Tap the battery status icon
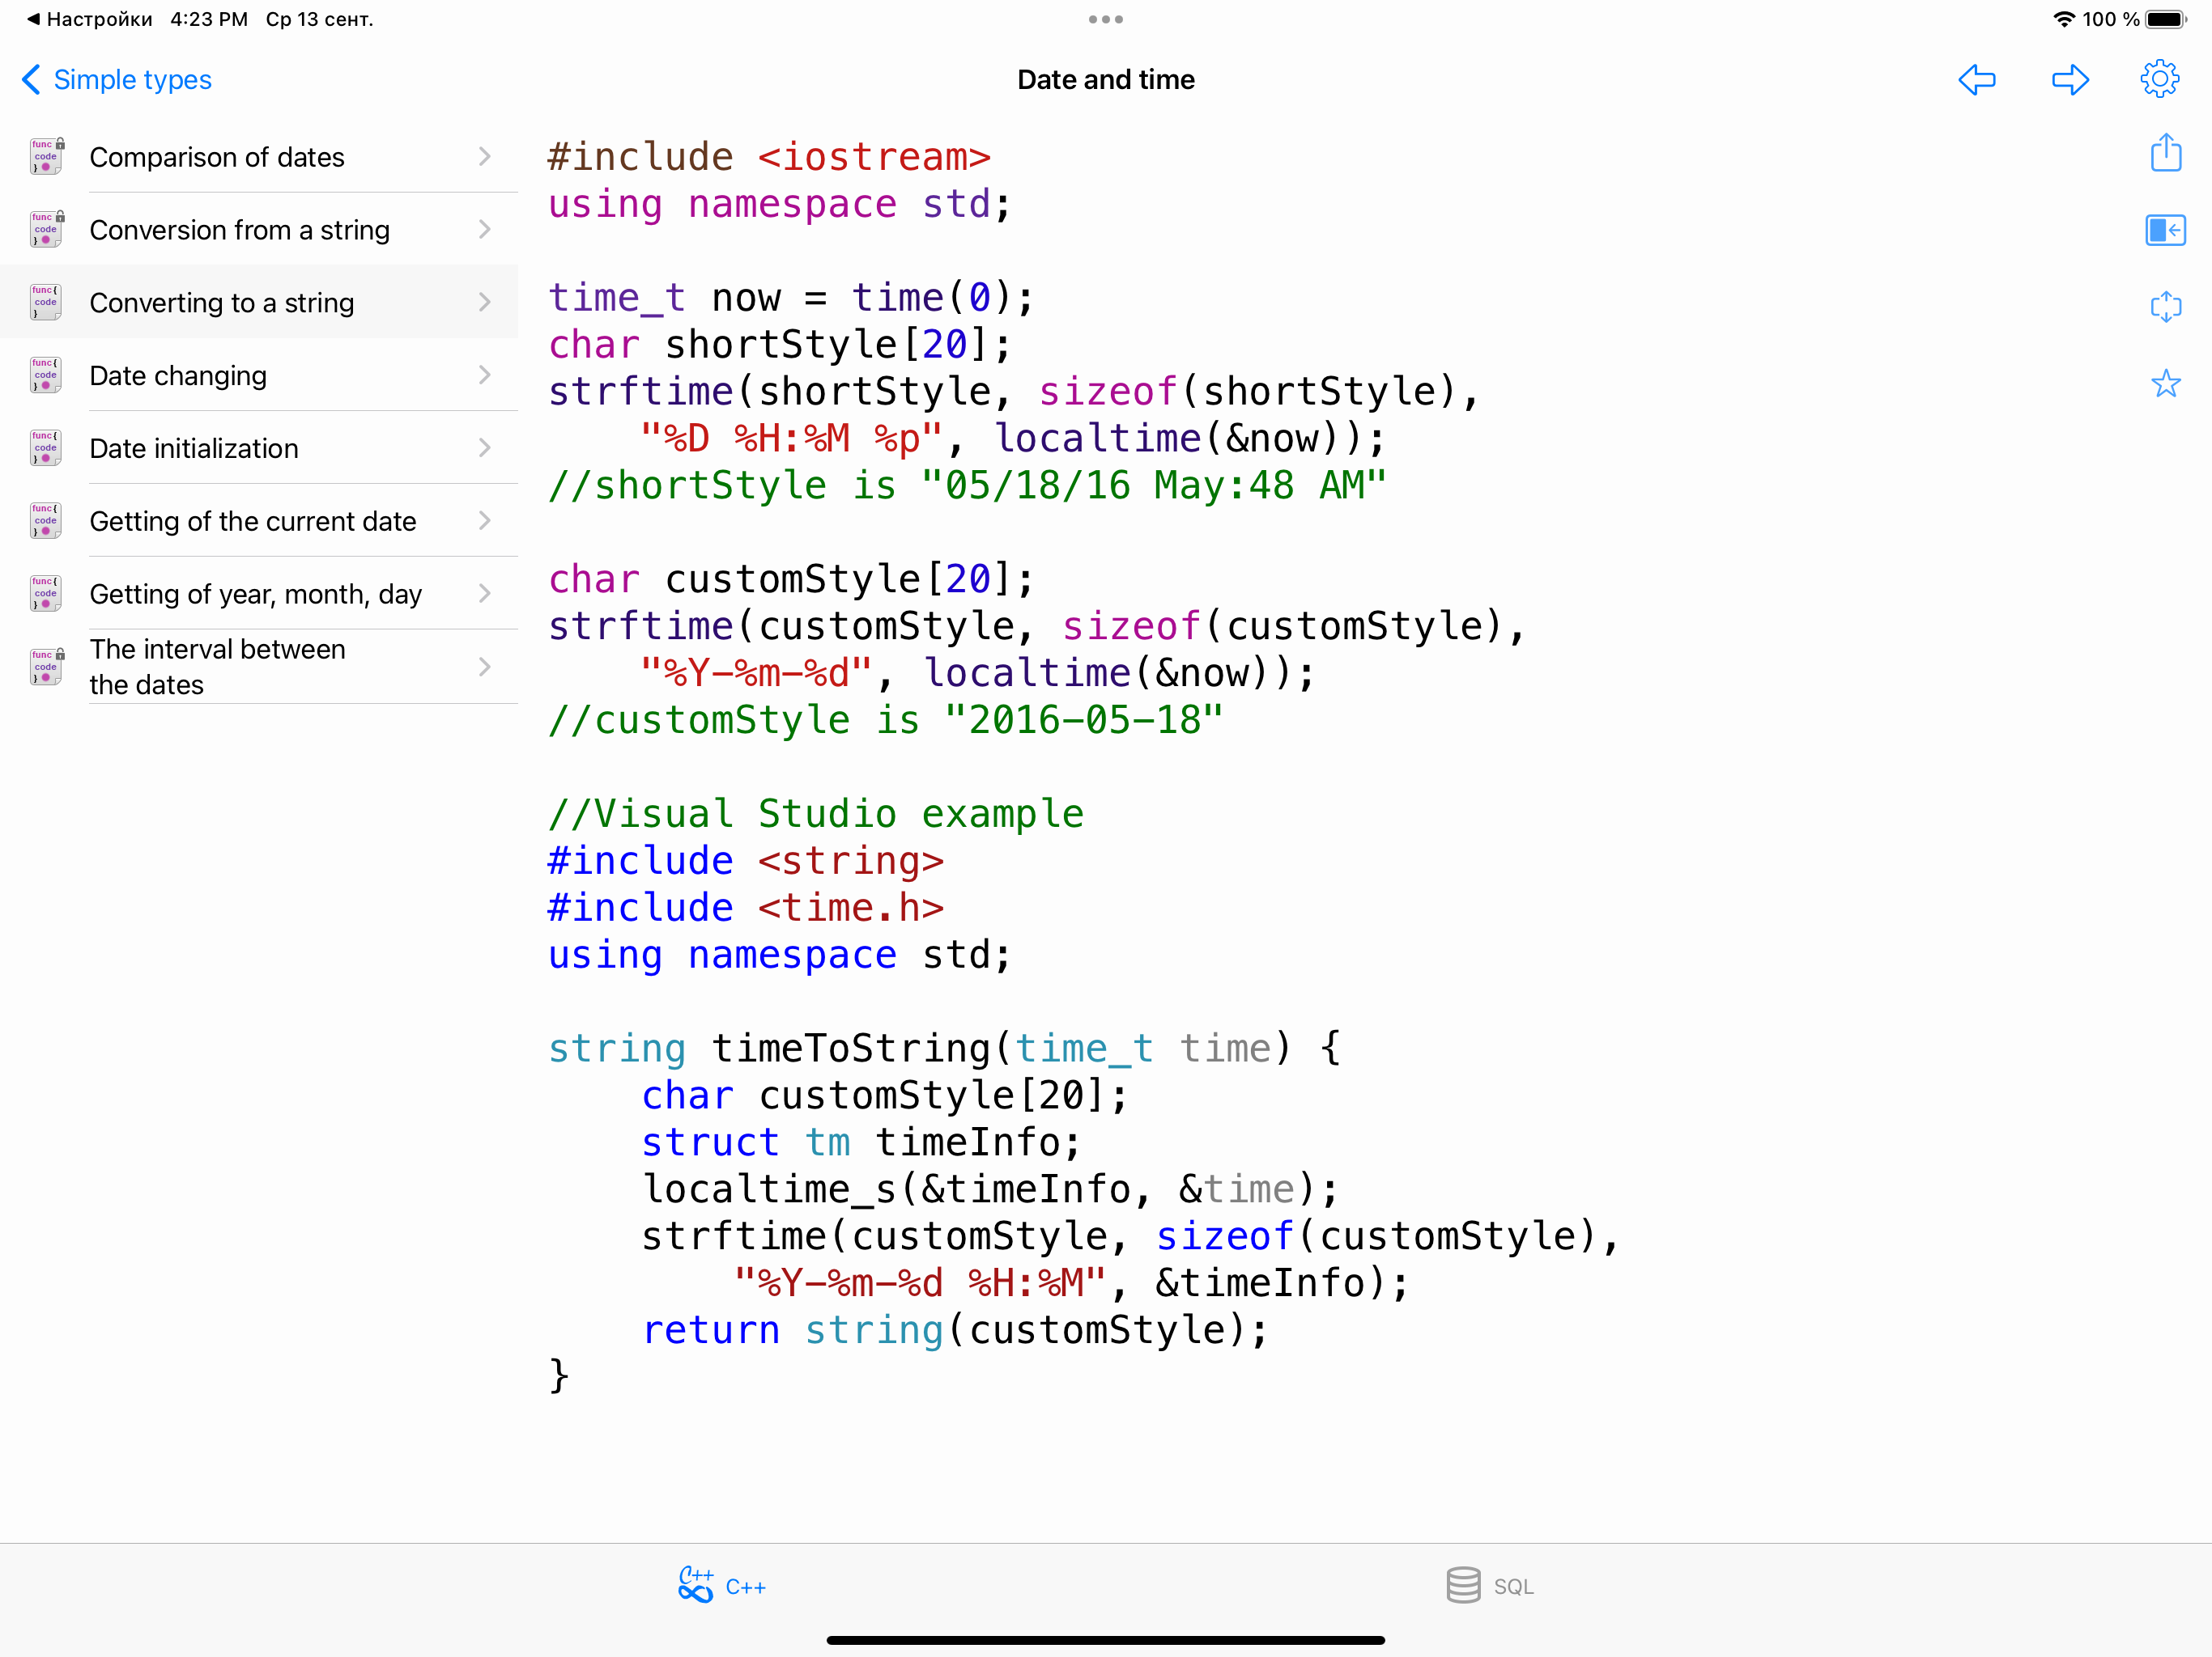The width and height of the screenshot is (2212, 1657). (2166, 19)
